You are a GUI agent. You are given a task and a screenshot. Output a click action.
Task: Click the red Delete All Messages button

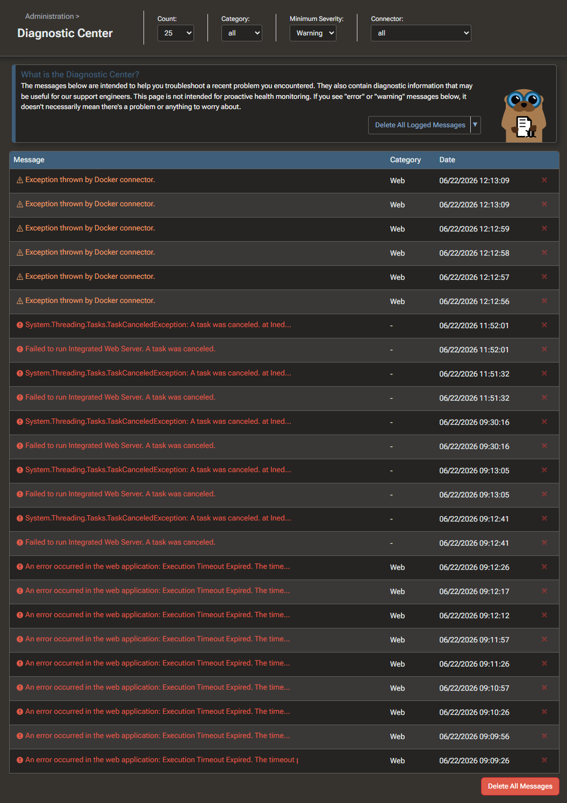pos(520,786)
